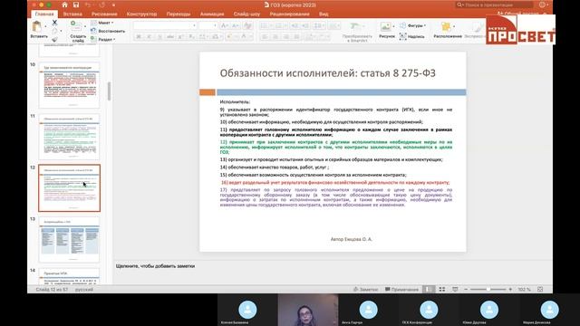Open the Анимация tab
The height and width of the screenshot is (326, 580).
click(212, 14)
